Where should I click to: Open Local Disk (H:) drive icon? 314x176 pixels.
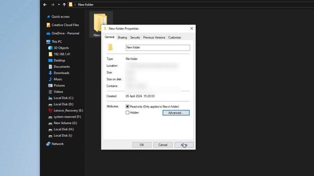point(50,130)
